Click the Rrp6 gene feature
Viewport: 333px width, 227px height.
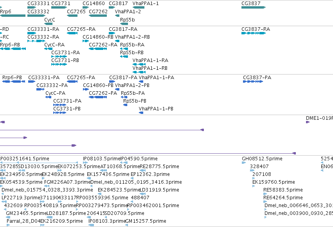(13, 16)
